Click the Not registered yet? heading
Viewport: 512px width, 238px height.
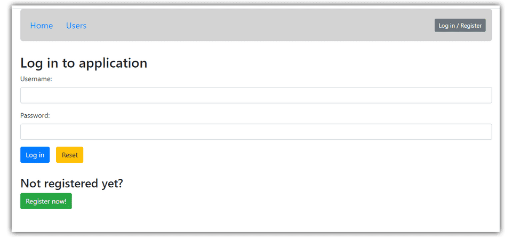tap(71, 184)
